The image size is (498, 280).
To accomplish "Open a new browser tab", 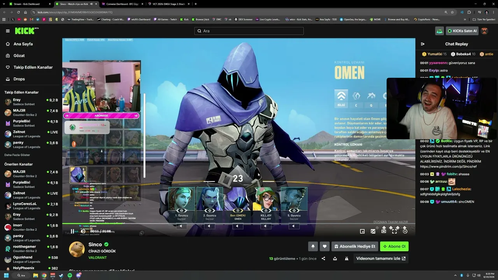I will pos(195,4).
